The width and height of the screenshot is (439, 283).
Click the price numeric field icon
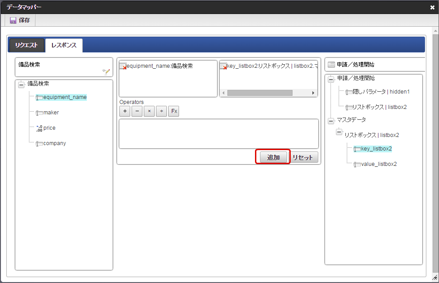[x=39, y=128]
